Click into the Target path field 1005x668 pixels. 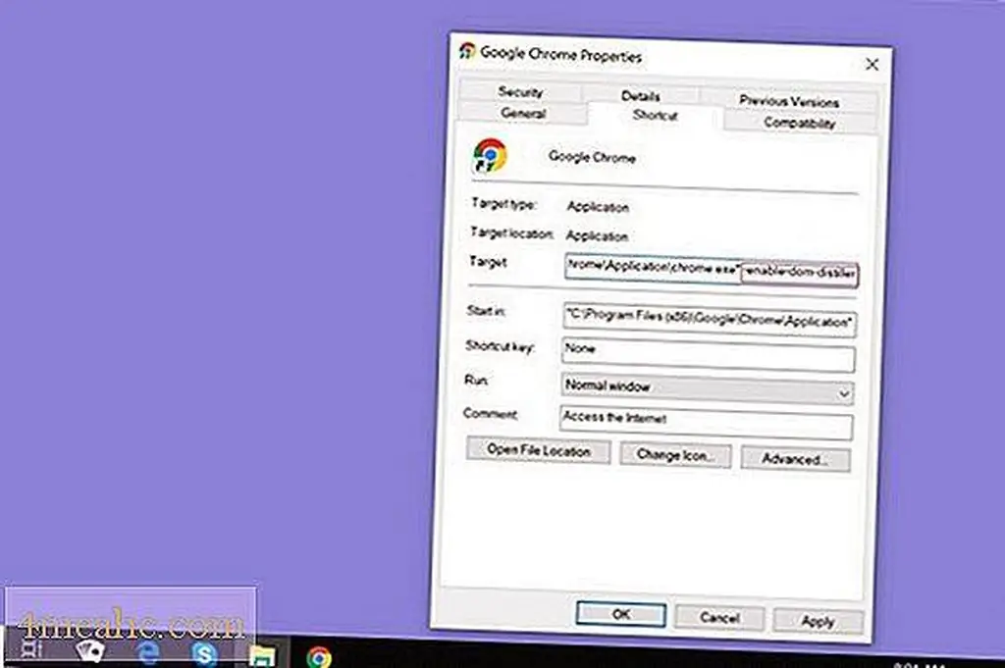coord(711,270)
